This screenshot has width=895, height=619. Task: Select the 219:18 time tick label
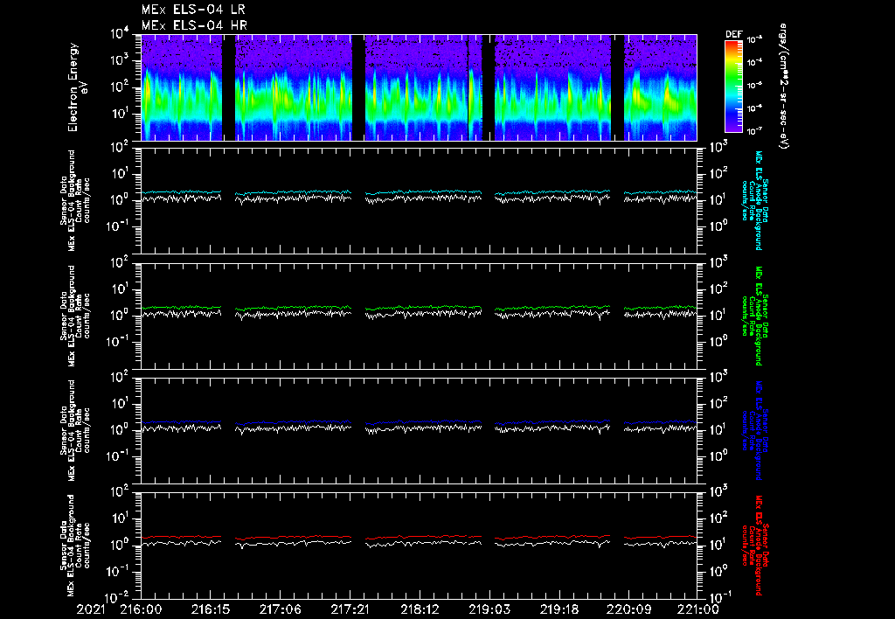coord(559,609)
